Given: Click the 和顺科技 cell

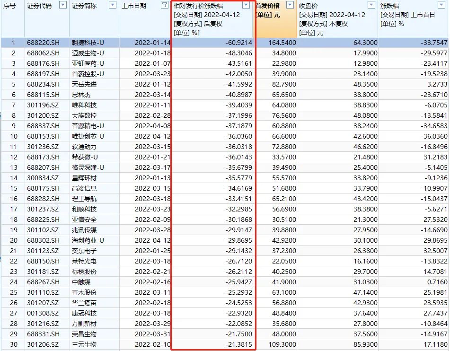Looking at the screenshot, I should 84,209.
